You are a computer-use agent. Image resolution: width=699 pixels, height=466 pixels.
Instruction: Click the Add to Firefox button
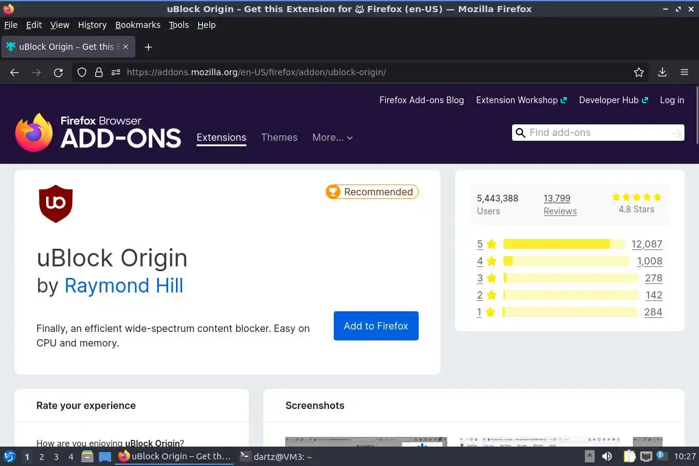(376, 326)
